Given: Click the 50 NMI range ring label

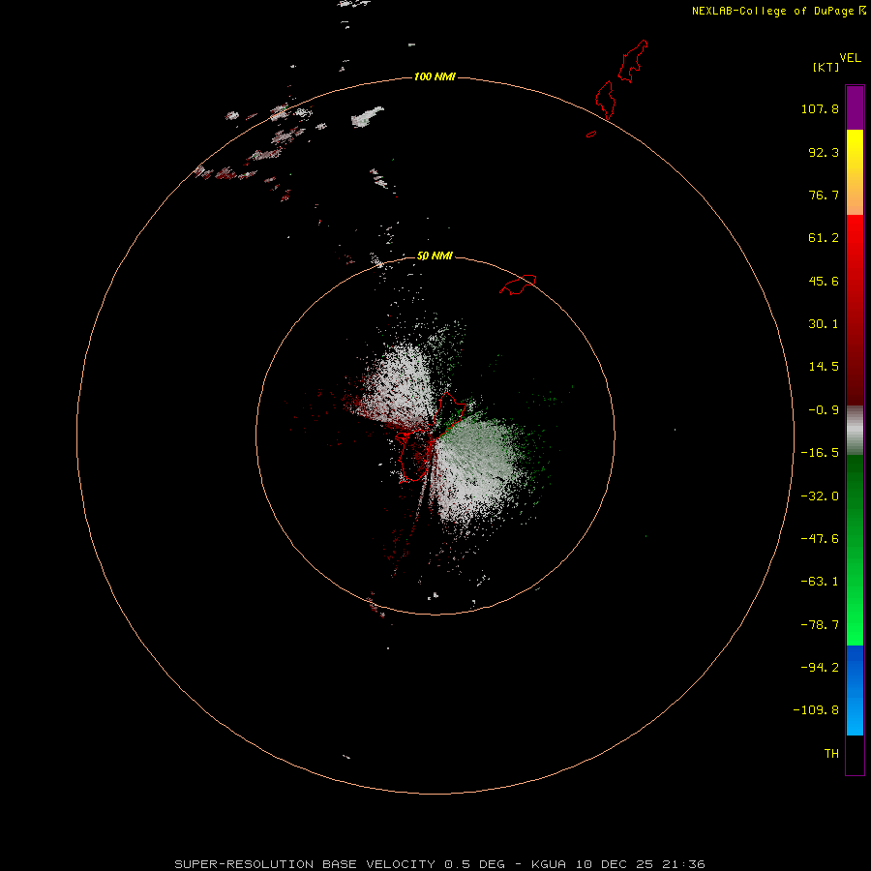Looking at the screenshot, I should click(x=435, y=256).
